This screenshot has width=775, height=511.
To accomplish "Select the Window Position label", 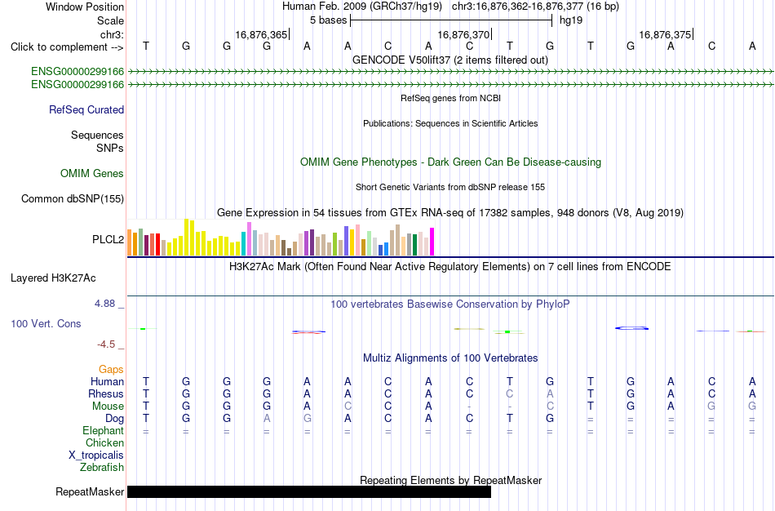I will click(x=85, y=7).
